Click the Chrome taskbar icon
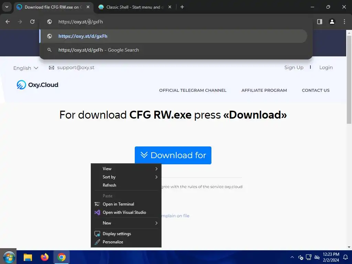This screenshot has height=264, width=352. point(61,257)
